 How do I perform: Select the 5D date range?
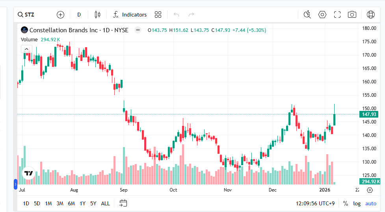click(37, 203)
